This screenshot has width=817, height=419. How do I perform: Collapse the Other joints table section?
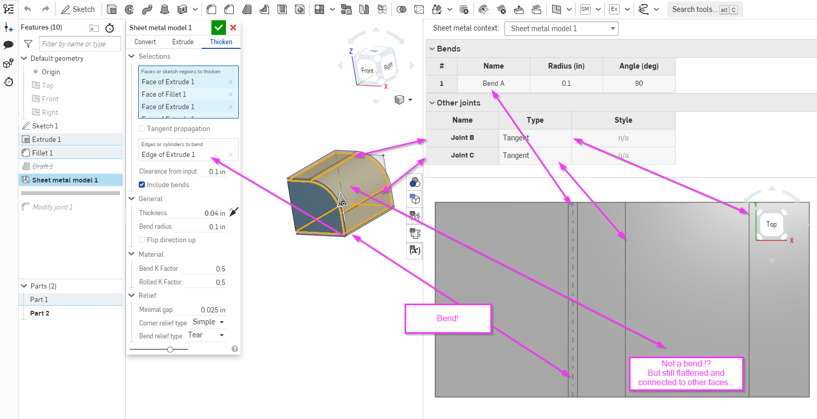tap(432, 103)
